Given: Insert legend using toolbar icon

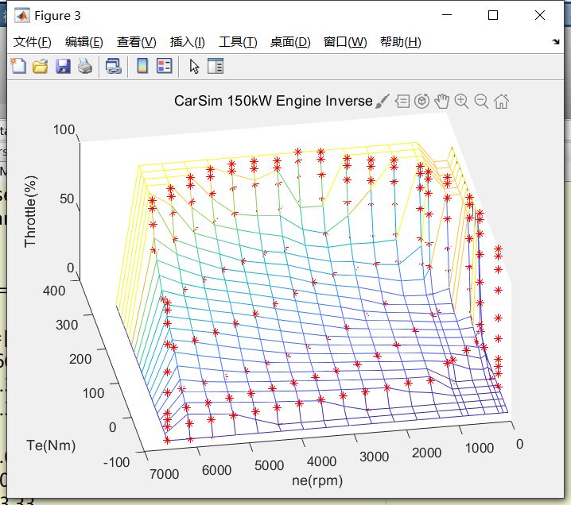Looking at the screenshot, I should (x=165, y=67).
